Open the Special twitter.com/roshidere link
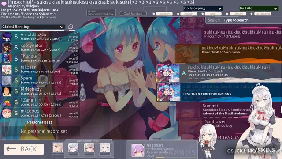Viewport: 282px width, 159px height. (x=101, y=13)
